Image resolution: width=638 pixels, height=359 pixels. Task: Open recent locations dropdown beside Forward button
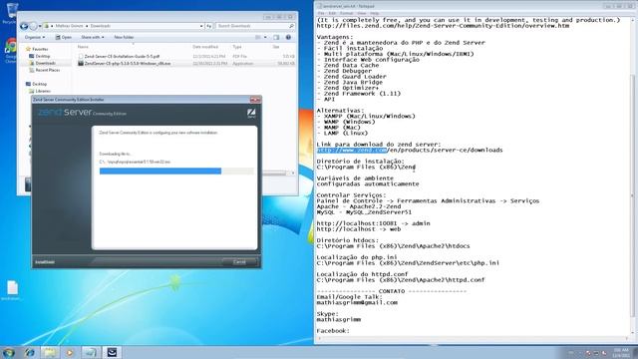tap(40, 26)
